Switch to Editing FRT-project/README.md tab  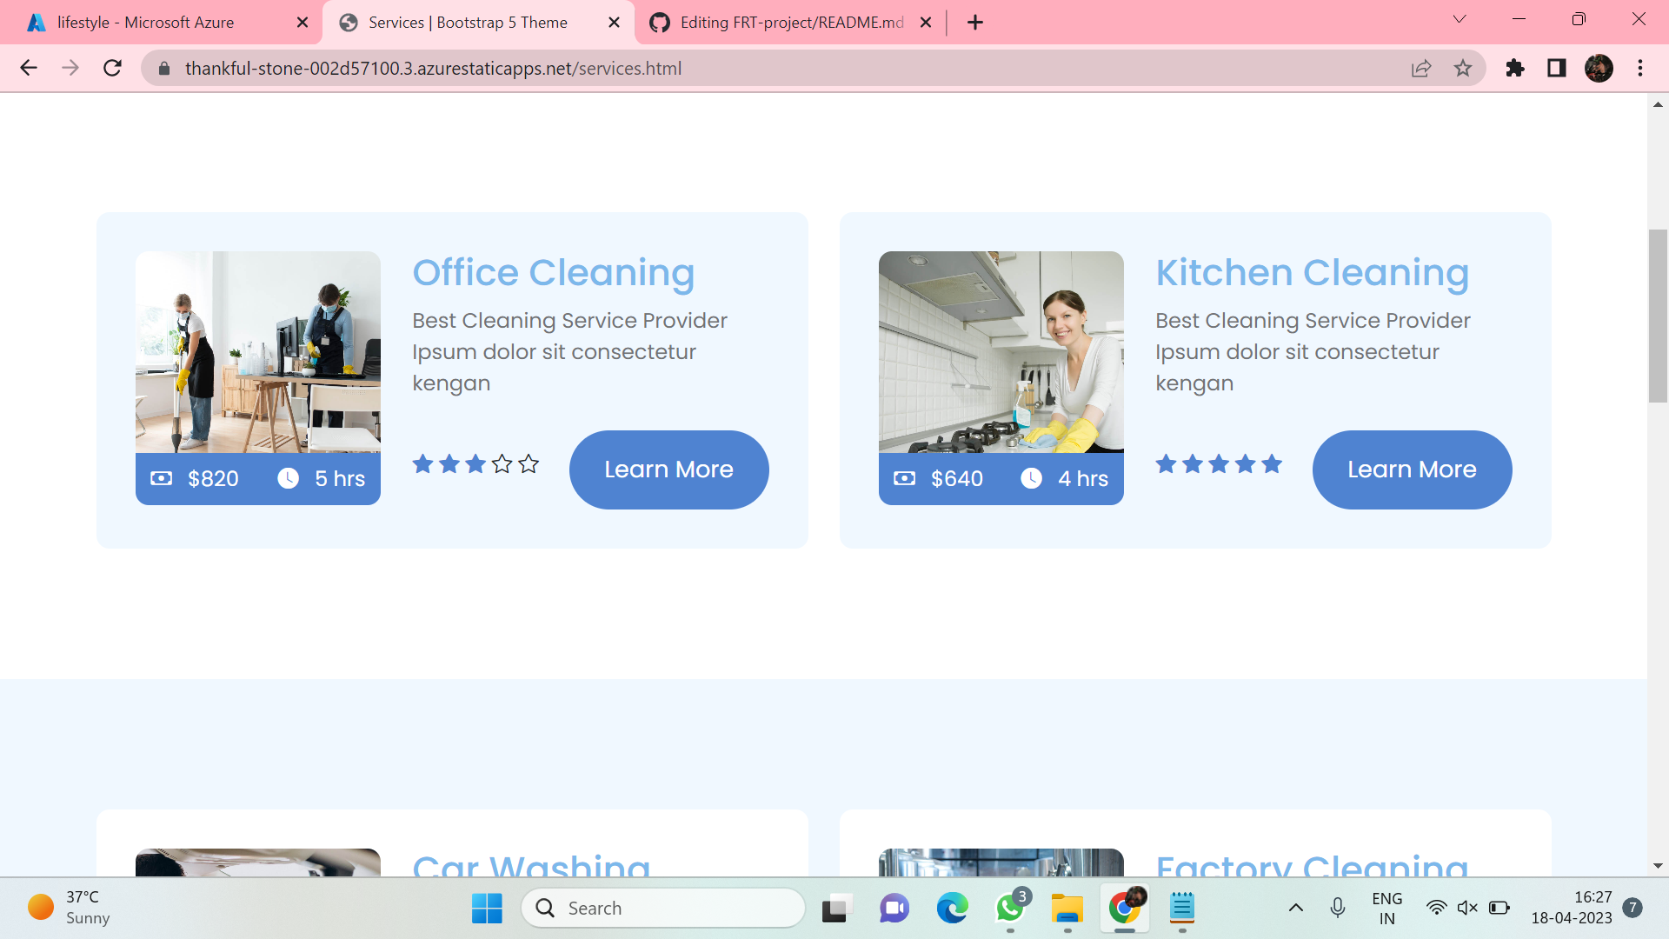pos(791,23)
